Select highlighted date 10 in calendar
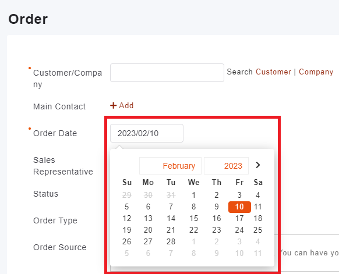The width and height of the screenshot is (339, 274). [239, 207]
